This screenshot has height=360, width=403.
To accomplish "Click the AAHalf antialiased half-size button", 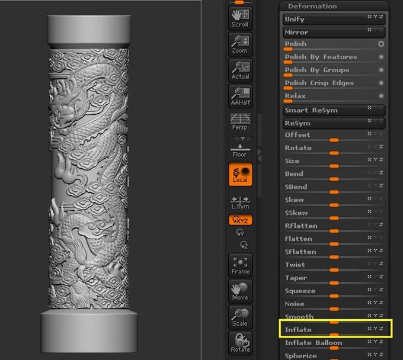I will (x=240, y=96).
